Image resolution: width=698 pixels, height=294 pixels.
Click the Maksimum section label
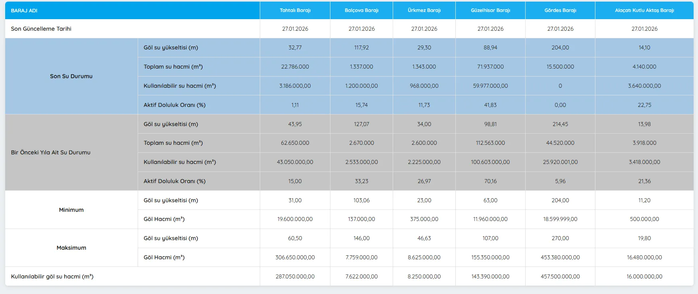pyautogui.click(x=71, y=248)
